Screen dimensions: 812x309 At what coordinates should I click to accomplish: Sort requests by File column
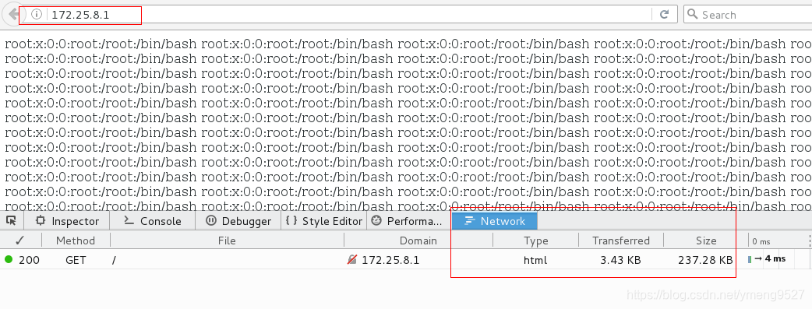tap(227, 241)
